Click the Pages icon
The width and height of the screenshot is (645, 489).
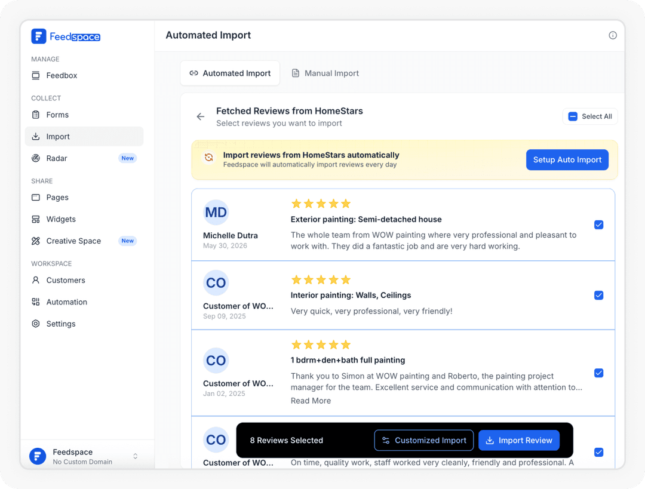pos(36,198)
